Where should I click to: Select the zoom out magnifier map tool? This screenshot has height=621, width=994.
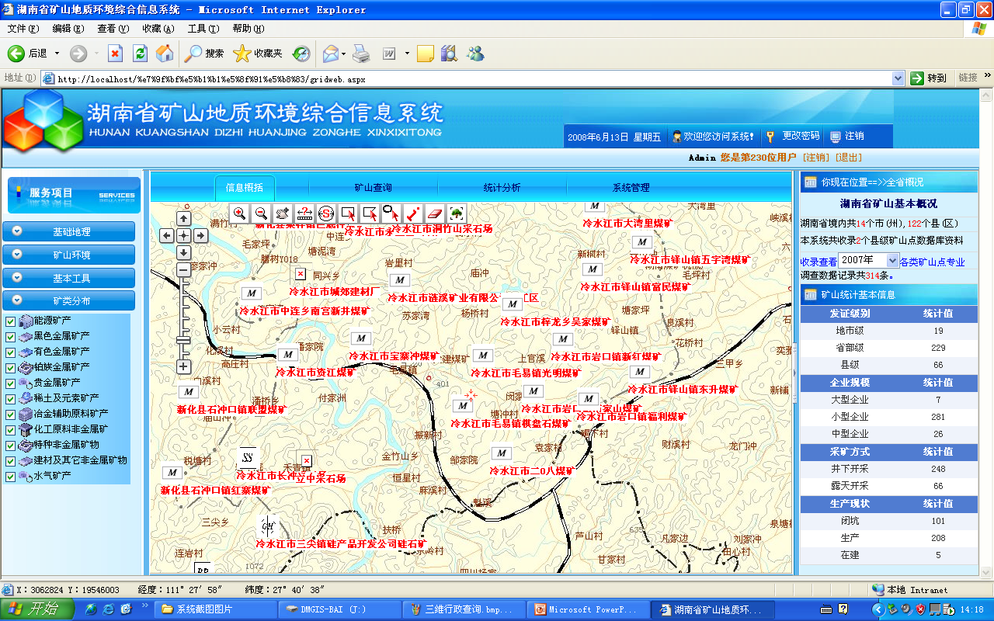click(x=261, y=213)
